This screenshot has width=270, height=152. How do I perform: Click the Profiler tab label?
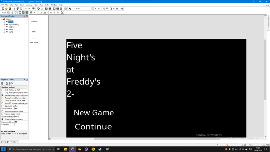13,142
